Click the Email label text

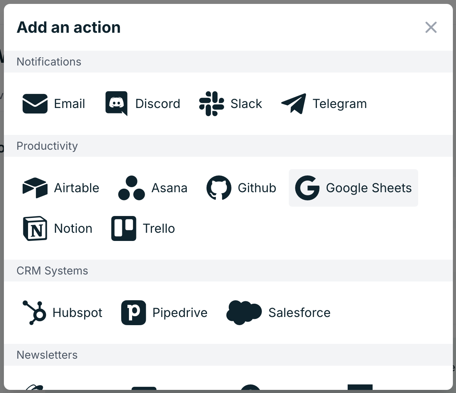click(69, 104)
